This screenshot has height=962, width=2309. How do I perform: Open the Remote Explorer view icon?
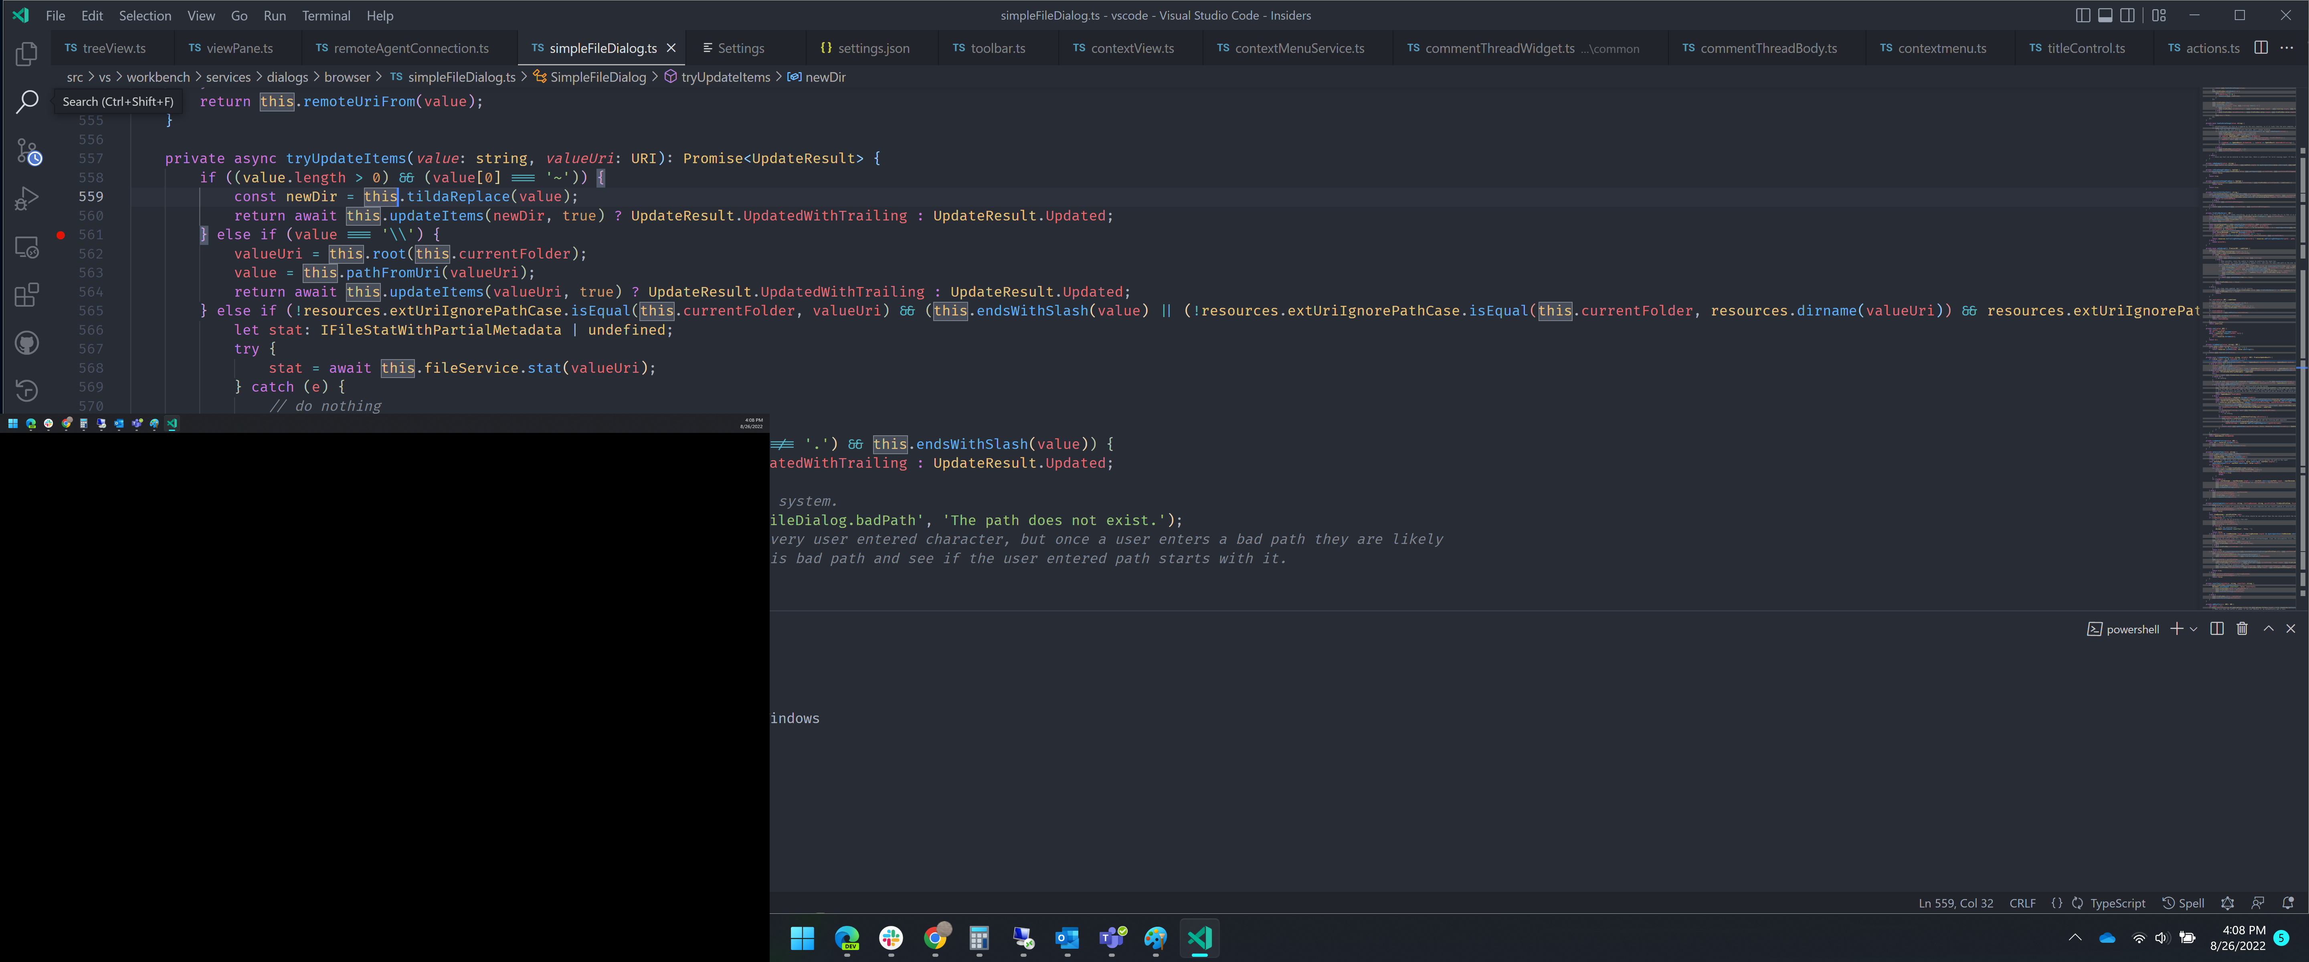27,247
